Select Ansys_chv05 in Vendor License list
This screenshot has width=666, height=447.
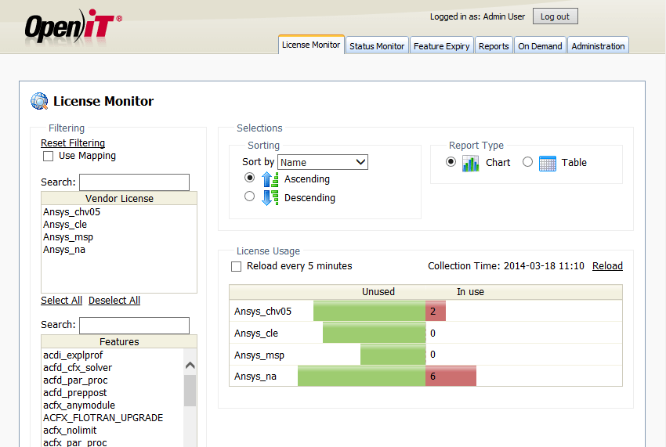point(119,212)
